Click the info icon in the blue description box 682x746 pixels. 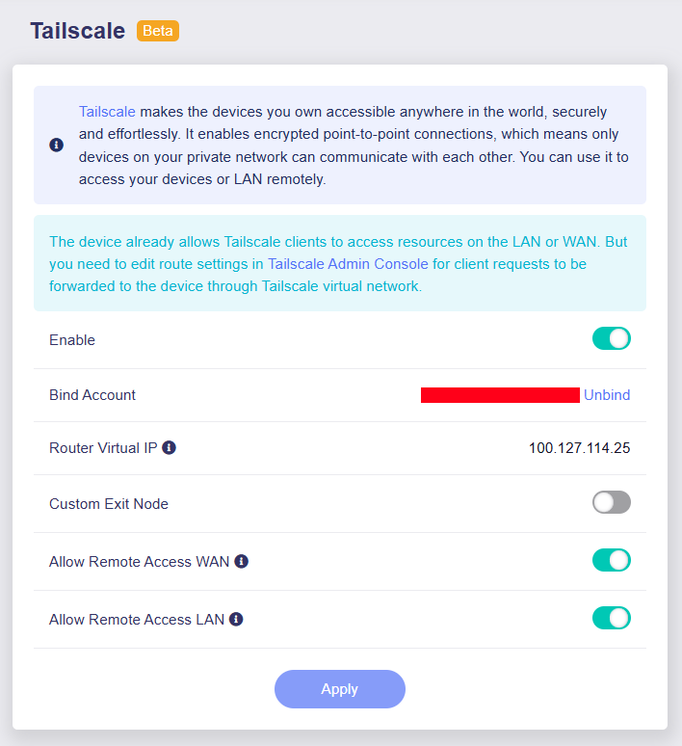pos(57,146)
